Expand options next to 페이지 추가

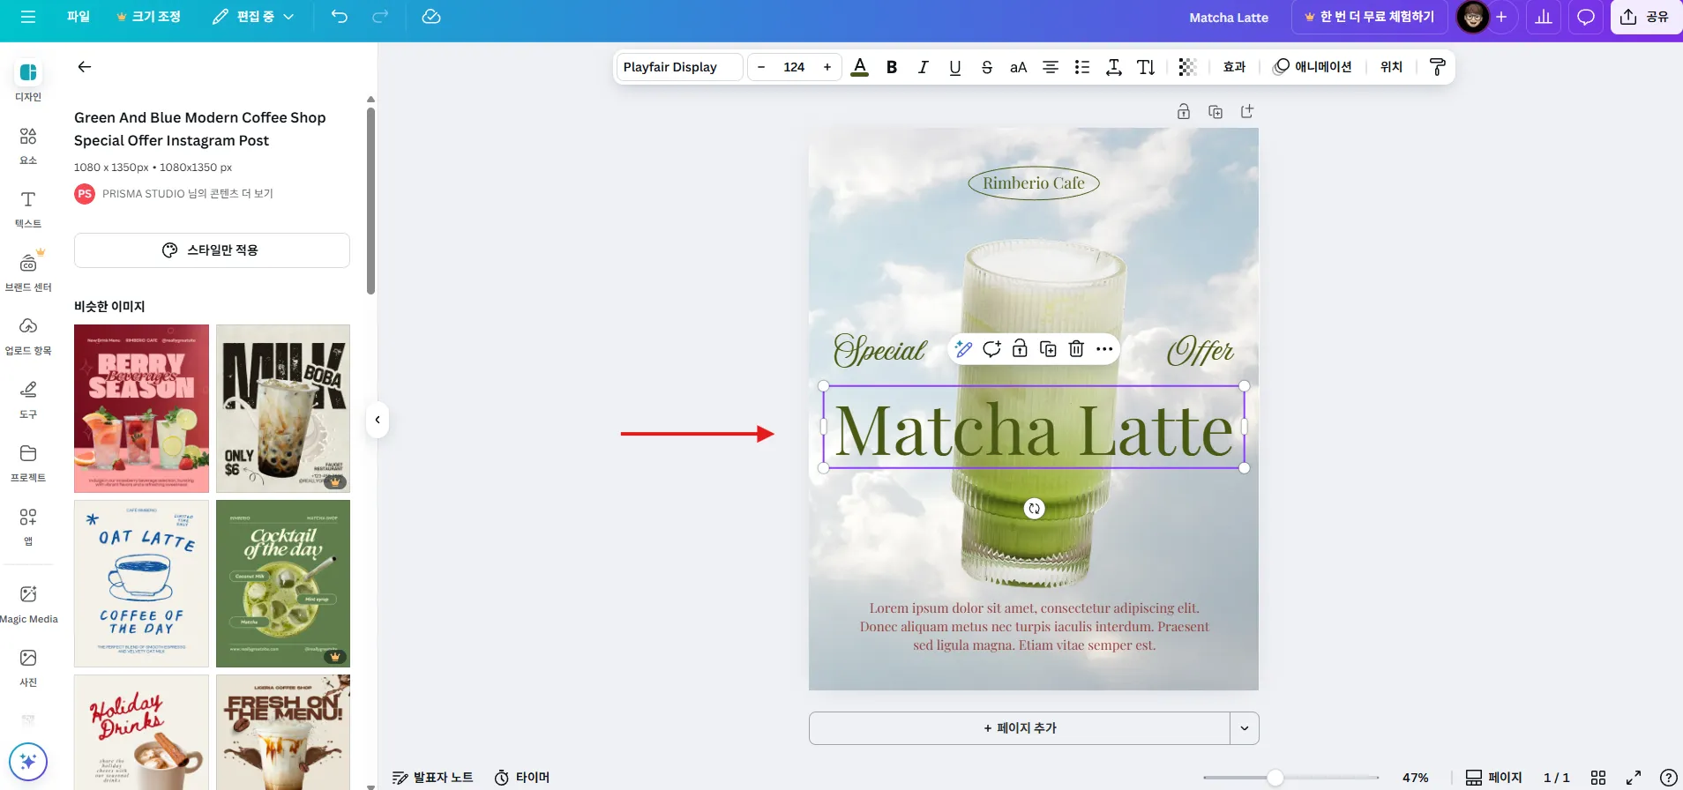coord(1244,728)
